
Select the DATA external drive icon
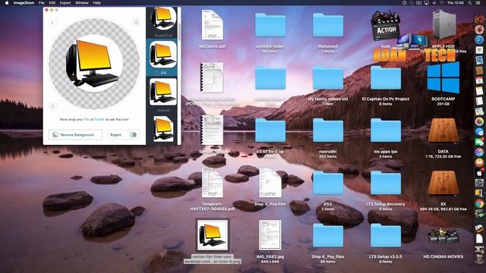click(x=443, y=130)
